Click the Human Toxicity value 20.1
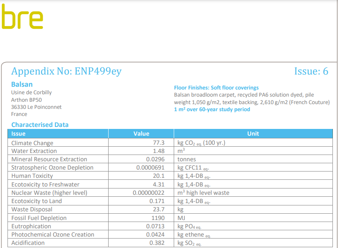 [x=159, y=176]
